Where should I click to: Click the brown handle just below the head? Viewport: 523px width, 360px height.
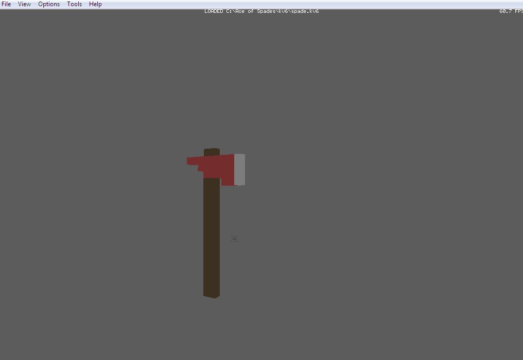tap(212, 188)
